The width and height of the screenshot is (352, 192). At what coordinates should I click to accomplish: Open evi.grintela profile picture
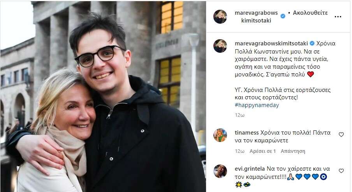(x=220, y=171)
